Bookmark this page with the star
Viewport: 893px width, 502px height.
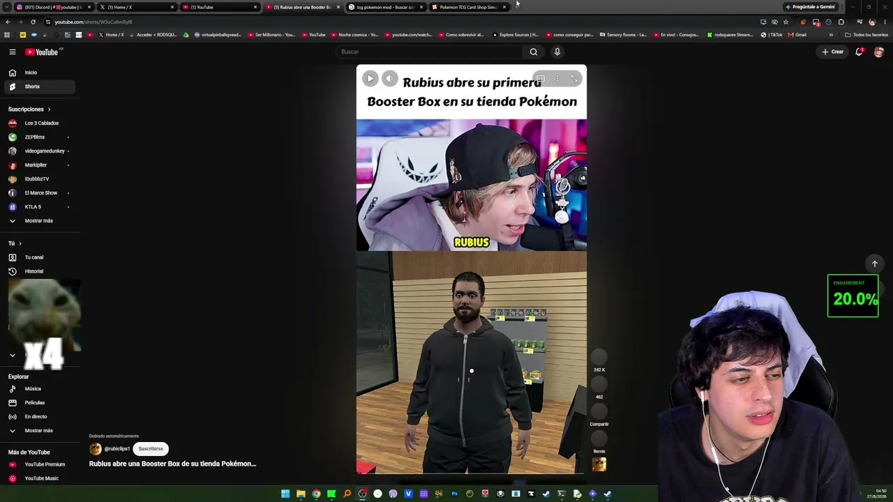point(786,22)
